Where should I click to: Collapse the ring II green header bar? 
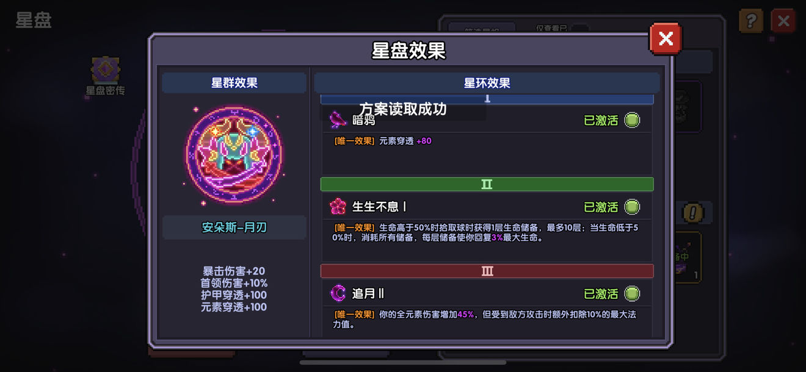[487, 184]
